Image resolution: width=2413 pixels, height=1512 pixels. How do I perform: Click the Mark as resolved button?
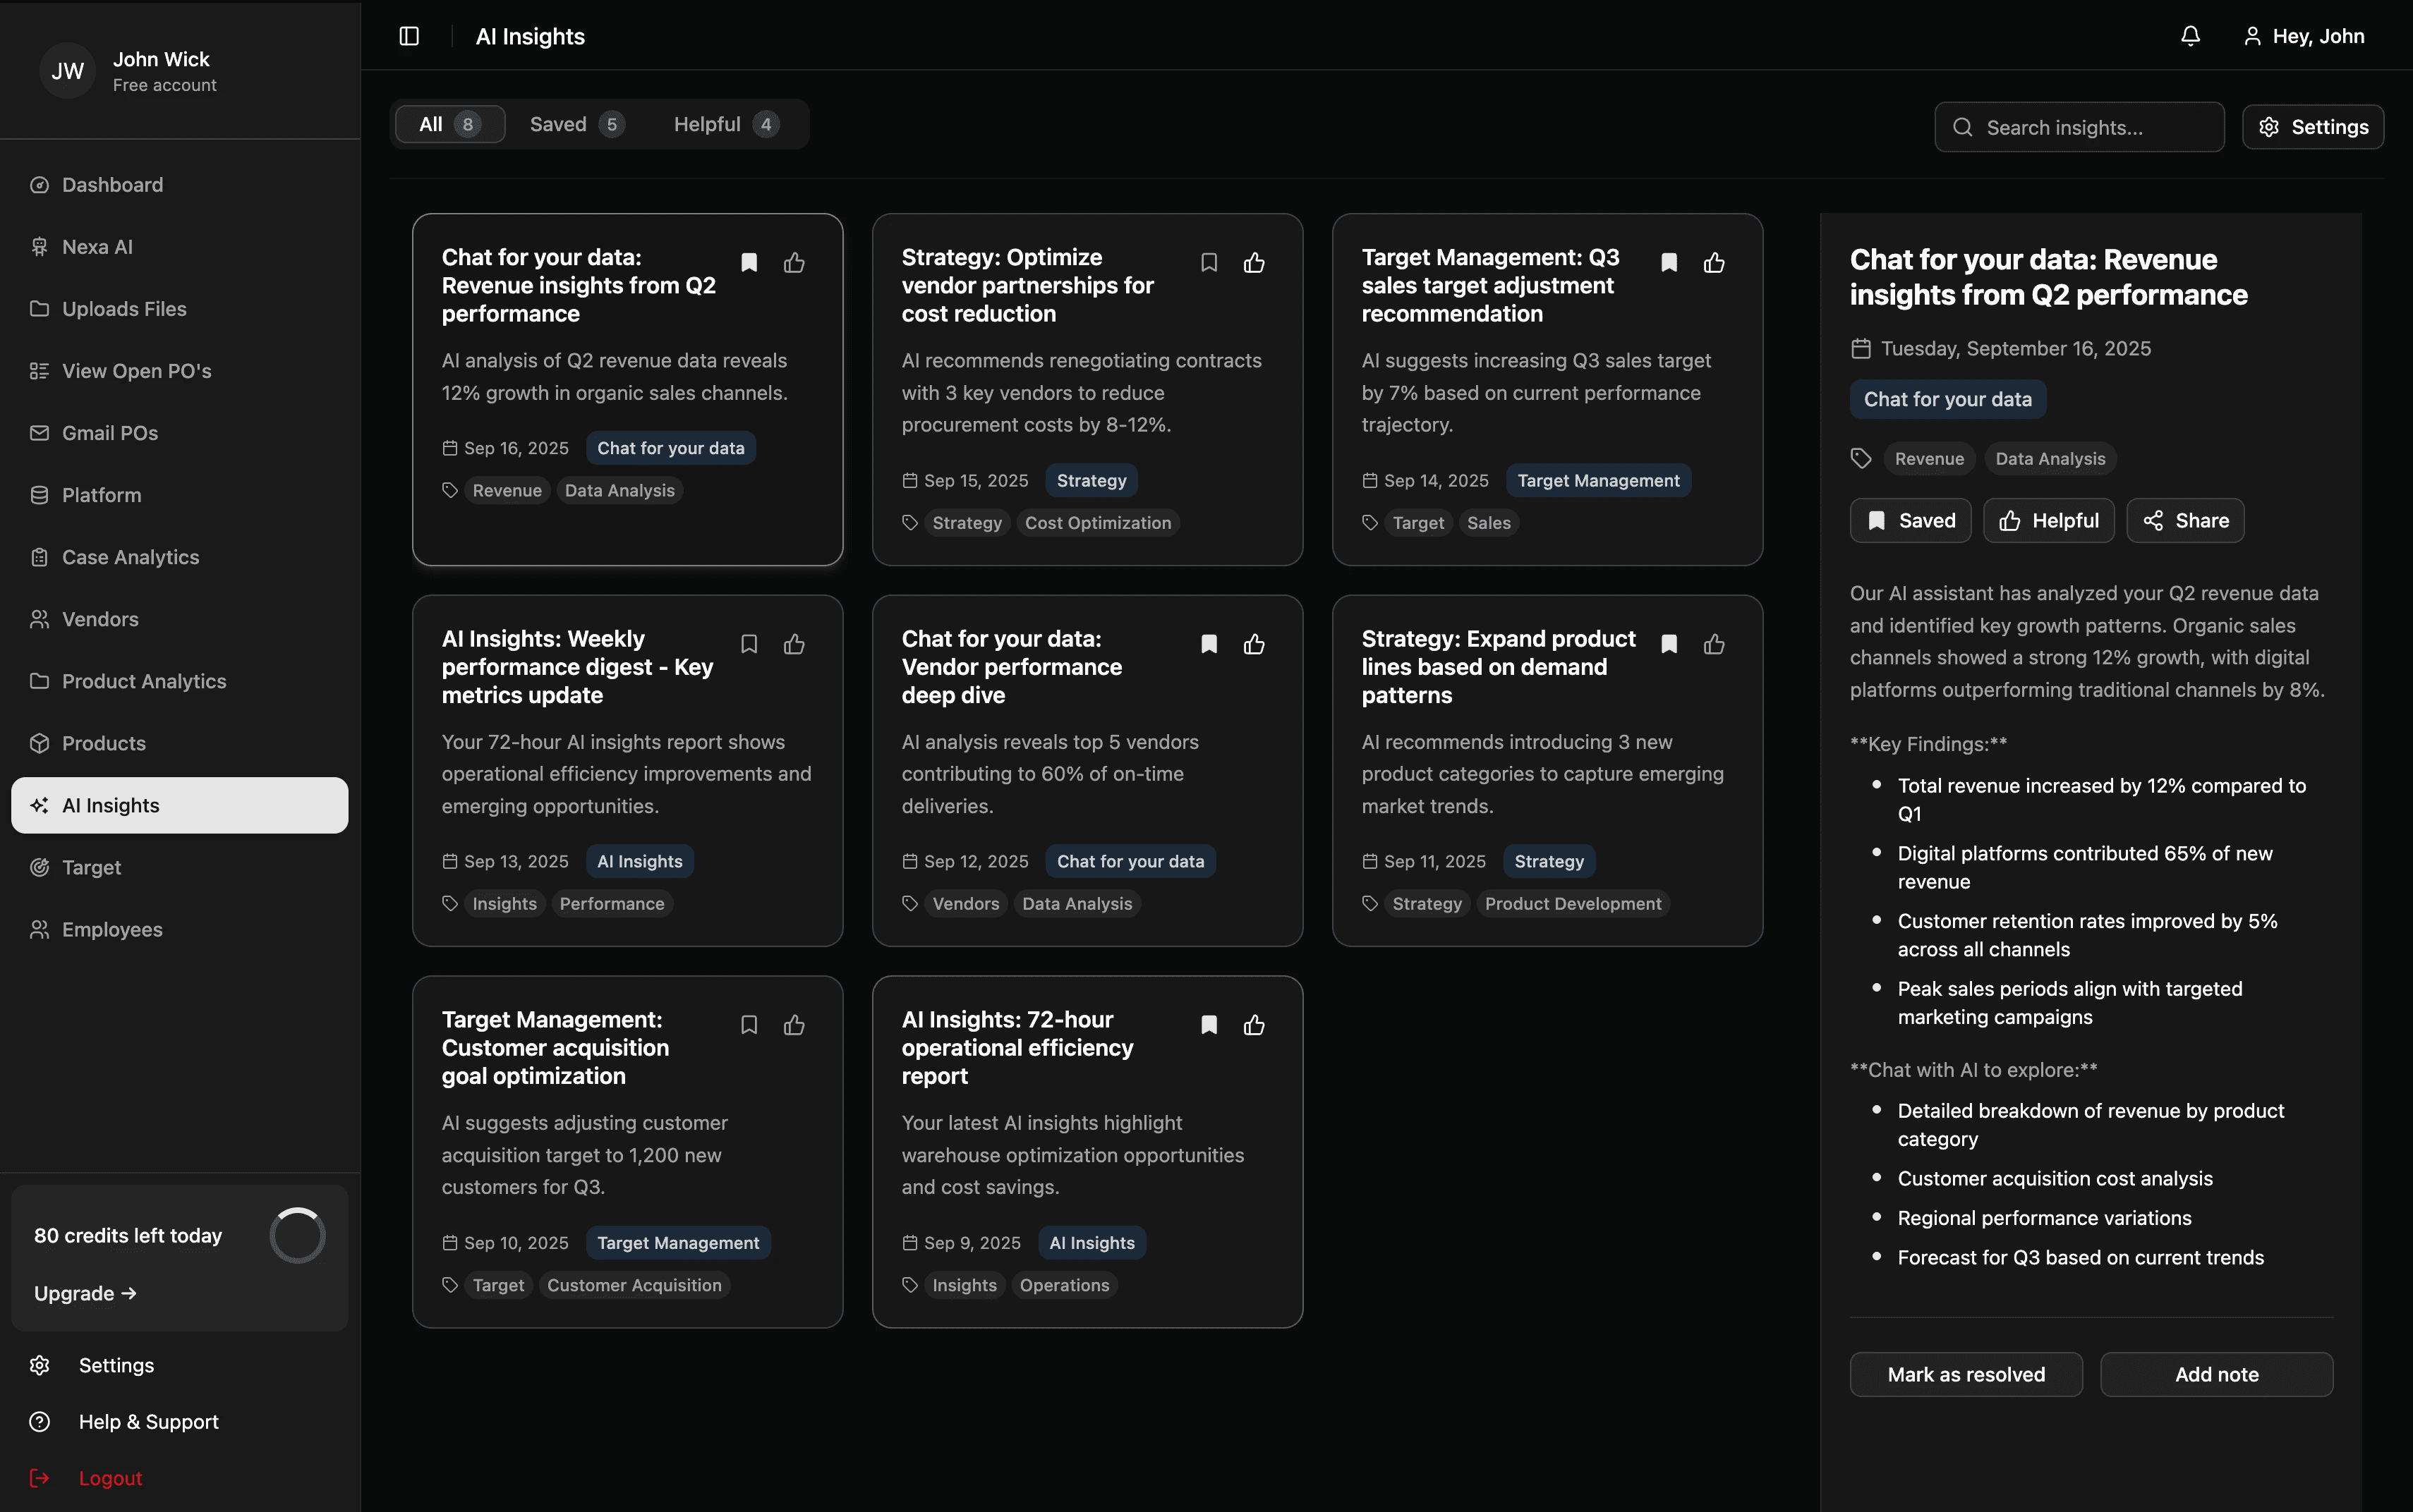(x=1965, y=1374)
